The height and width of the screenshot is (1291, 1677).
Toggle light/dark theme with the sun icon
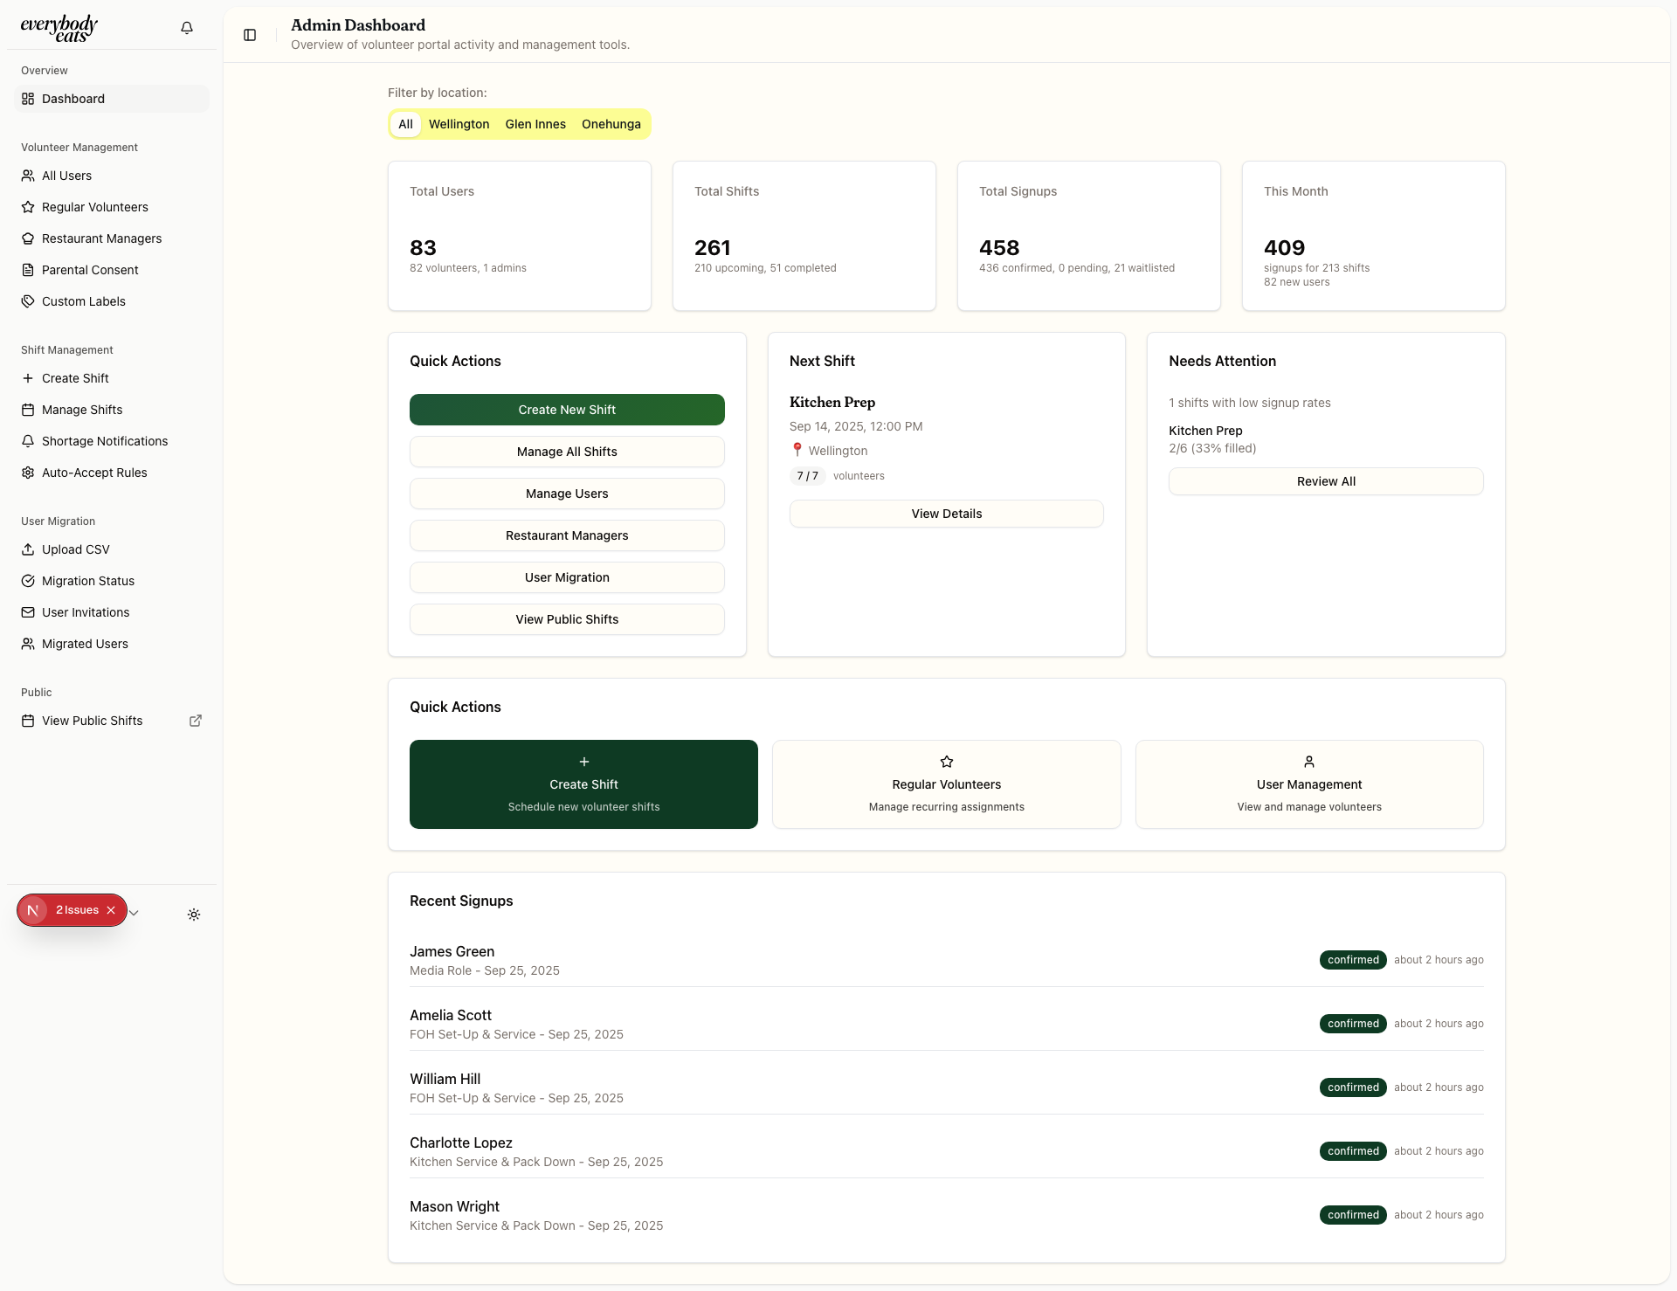[194, 915]
